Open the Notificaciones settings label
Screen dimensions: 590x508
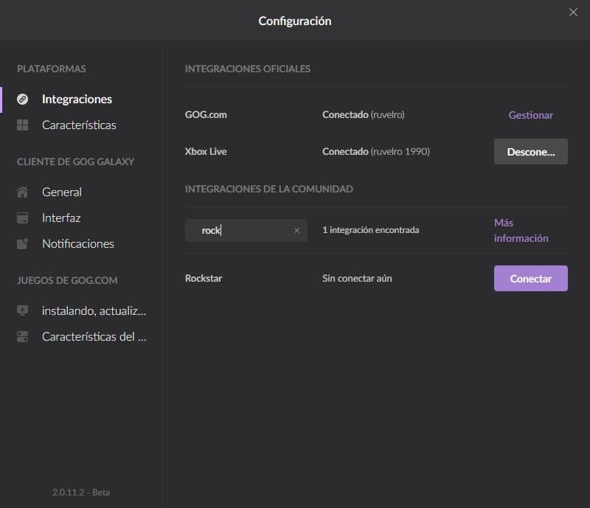78,243
